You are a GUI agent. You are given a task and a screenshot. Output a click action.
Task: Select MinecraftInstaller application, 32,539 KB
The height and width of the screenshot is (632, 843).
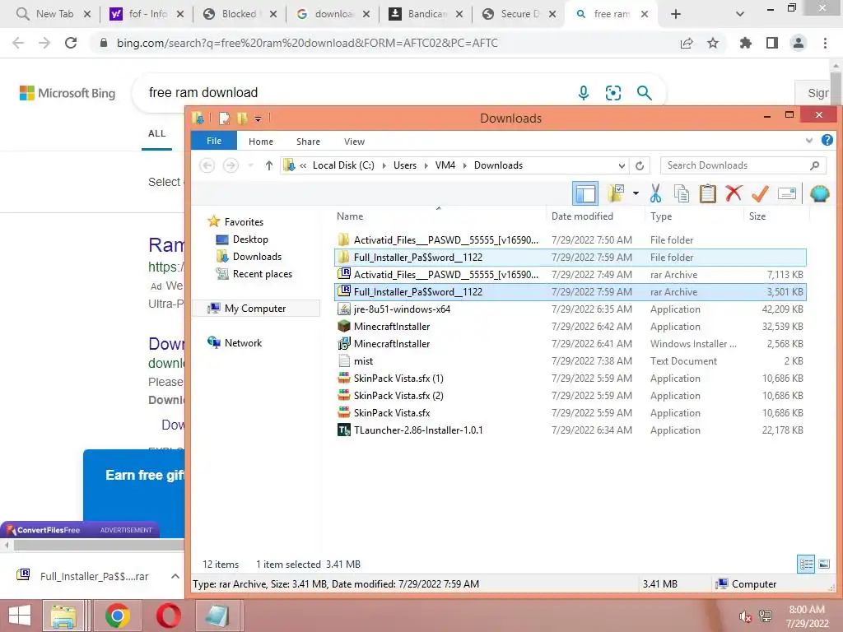570,326
